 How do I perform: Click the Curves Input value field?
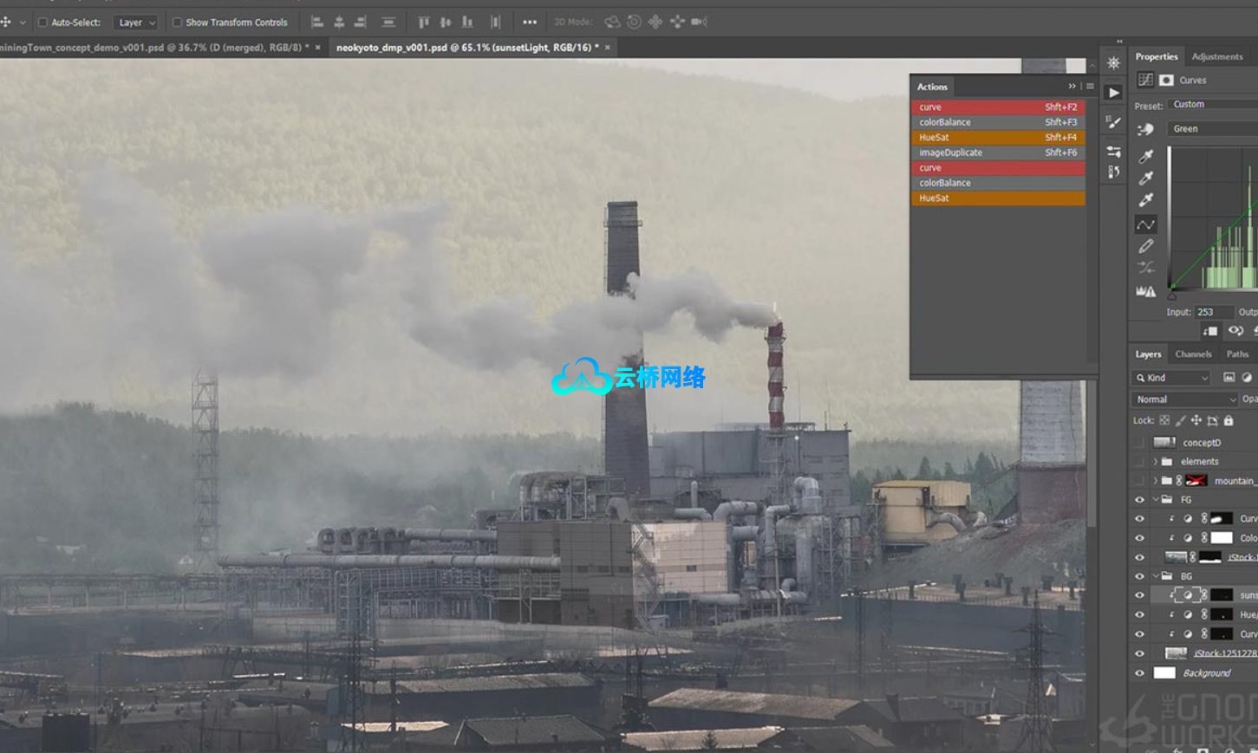[1213, 312]
